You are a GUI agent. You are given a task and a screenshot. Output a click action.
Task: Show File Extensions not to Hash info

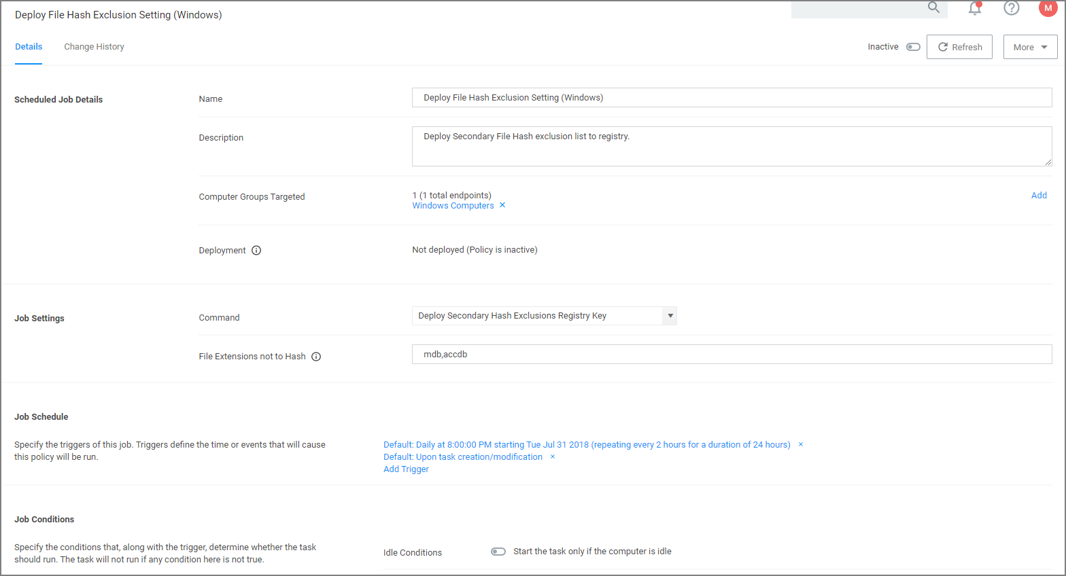pyautogui.click(x=316, y=357)
